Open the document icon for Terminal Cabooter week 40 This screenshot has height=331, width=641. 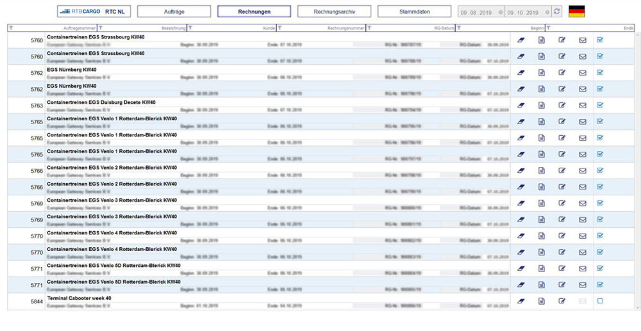pyautogui.click(x=541, y=301)
